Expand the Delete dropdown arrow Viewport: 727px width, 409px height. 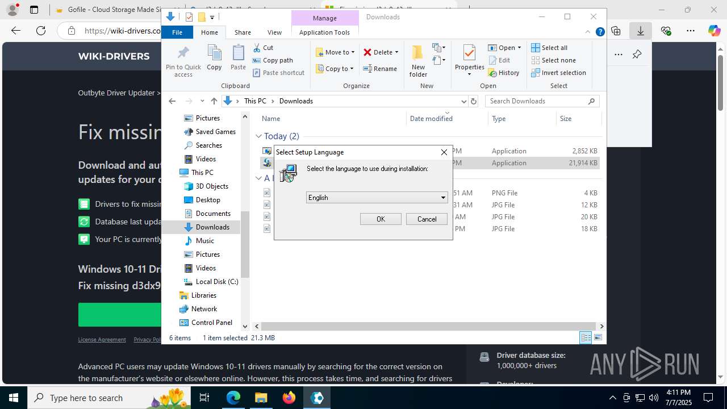(x=396, y=52)
